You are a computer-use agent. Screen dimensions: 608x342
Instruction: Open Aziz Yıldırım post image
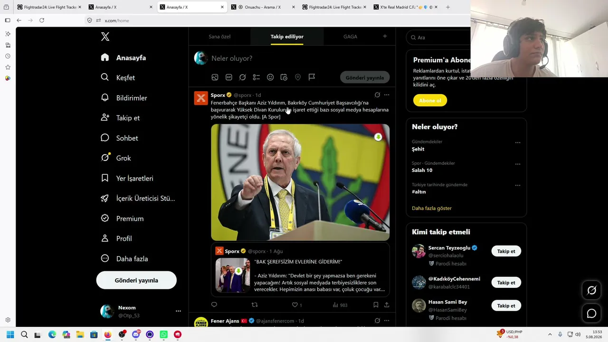click(x=300, y=182)
